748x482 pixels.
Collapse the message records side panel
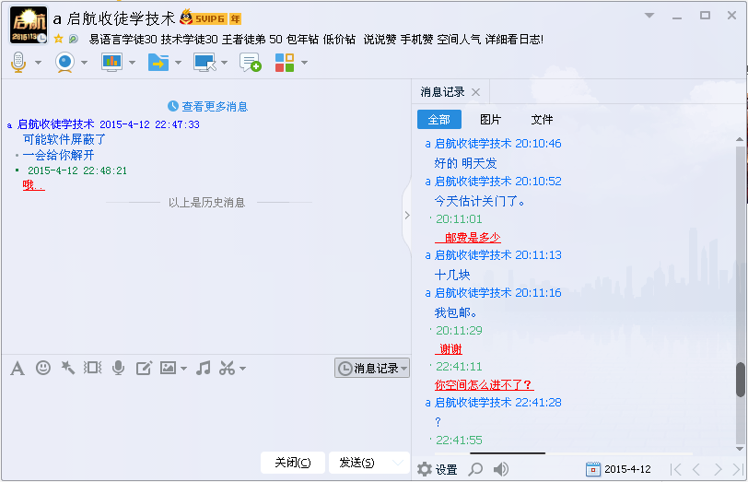(x=407, y=216)
